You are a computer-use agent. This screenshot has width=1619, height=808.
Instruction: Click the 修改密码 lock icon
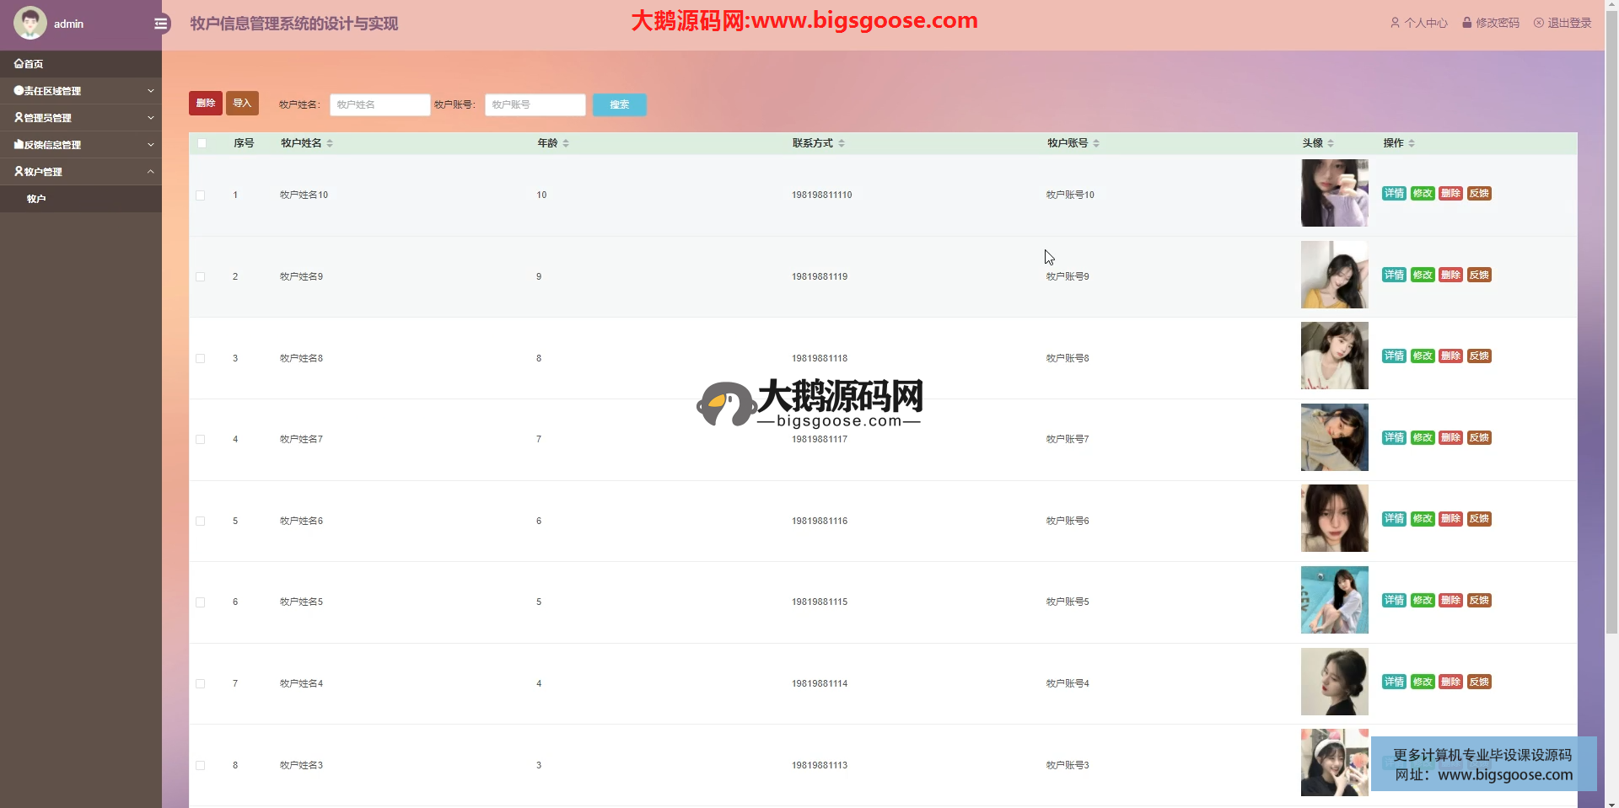coord(1466,23)
